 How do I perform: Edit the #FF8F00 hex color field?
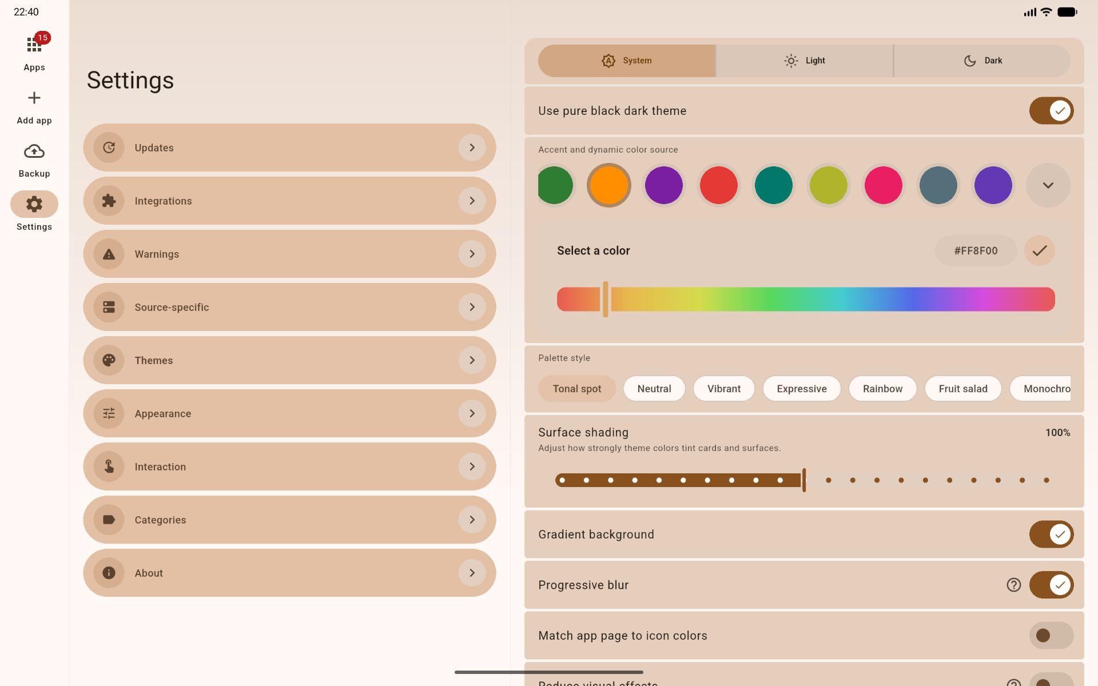[x=976, y=250]
